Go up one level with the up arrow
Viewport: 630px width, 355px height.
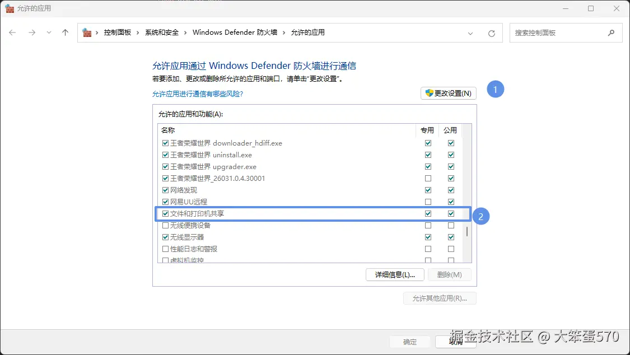tap(65, 32)
